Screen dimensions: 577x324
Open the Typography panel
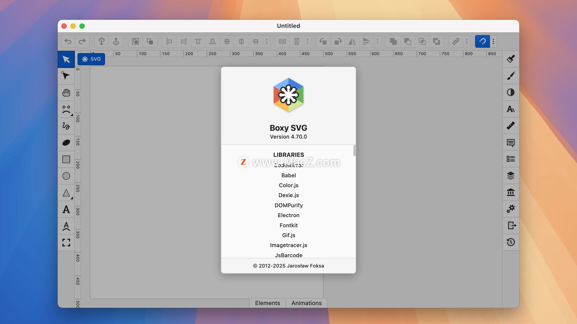511,109
